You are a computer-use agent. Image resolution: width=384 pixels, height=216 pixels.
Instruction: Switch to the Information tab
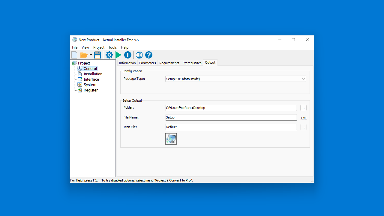click(x=127, y=63)
